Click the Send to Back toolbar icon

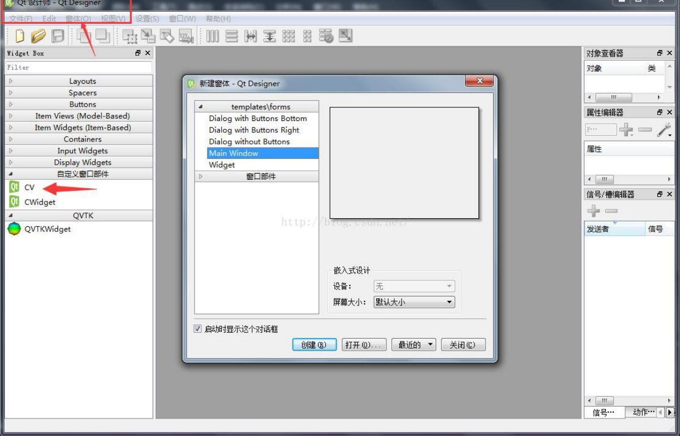(x=84, y=36)
